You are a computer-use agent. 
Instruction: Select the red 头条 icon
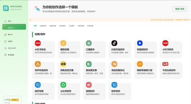(165, 64)
